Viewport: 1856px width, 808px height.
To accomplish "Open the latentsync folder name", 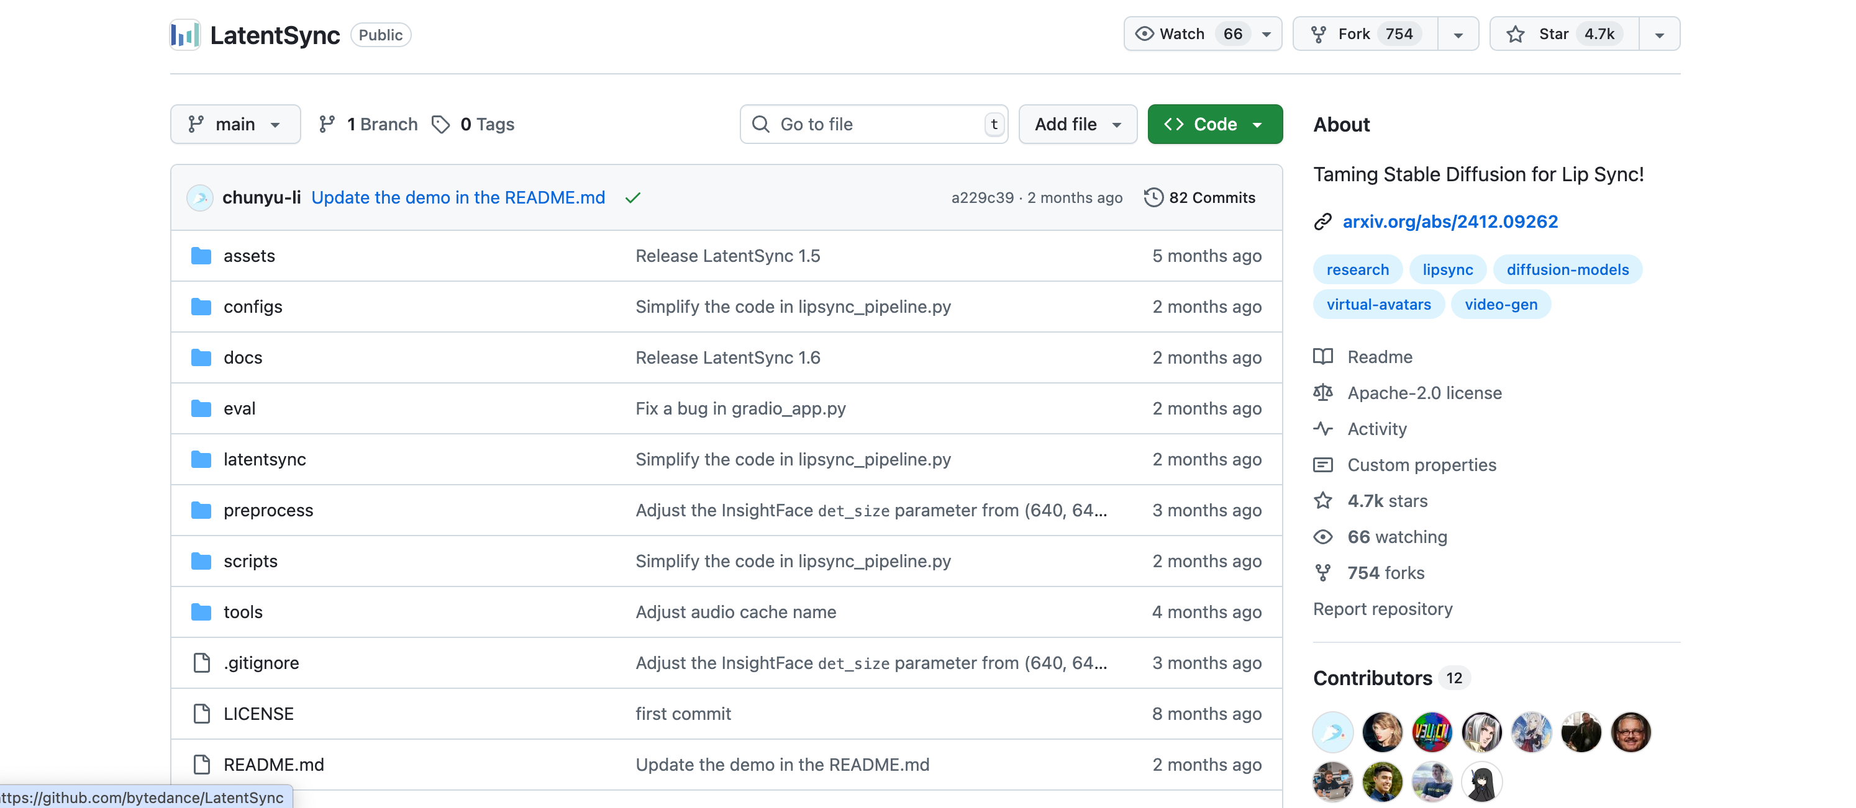I will [265, 459].
